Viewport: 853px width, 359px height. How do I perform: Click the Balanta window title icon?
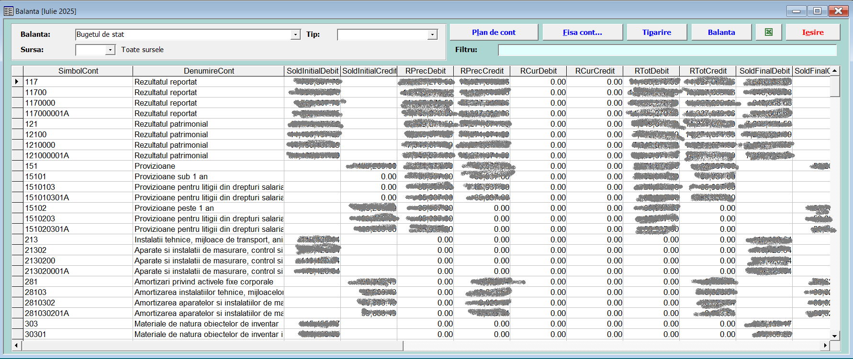(8, 11)
